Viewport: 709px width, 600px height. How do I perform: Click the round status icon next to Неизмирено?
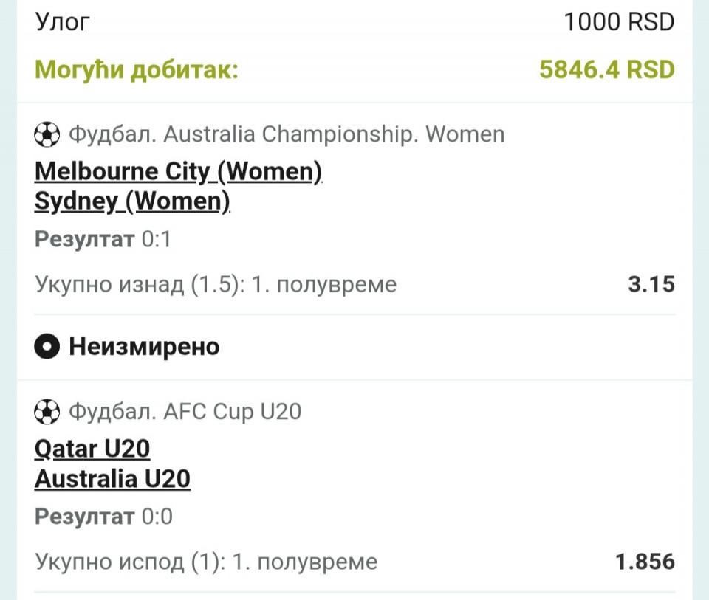47,347
